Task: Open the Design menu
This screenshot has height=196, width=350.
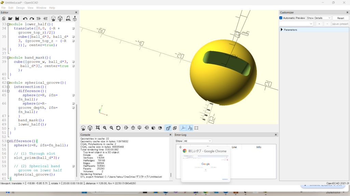Action: 21,7
